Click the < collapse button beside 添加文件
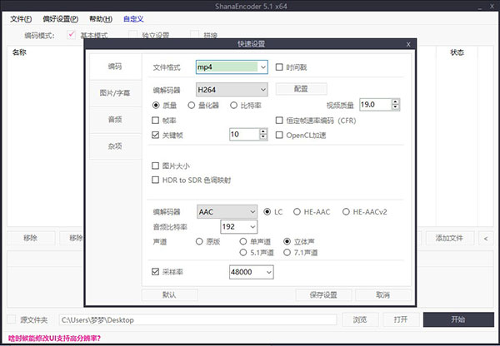This screenshot has height=346, width=500. coord(486,238)
